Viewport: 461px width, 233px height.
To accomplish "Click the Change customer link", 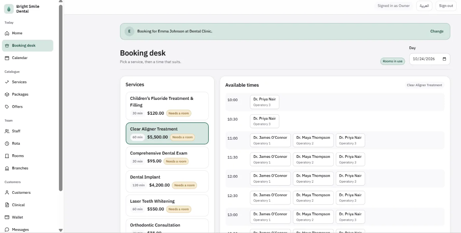I will pos(437,31).
